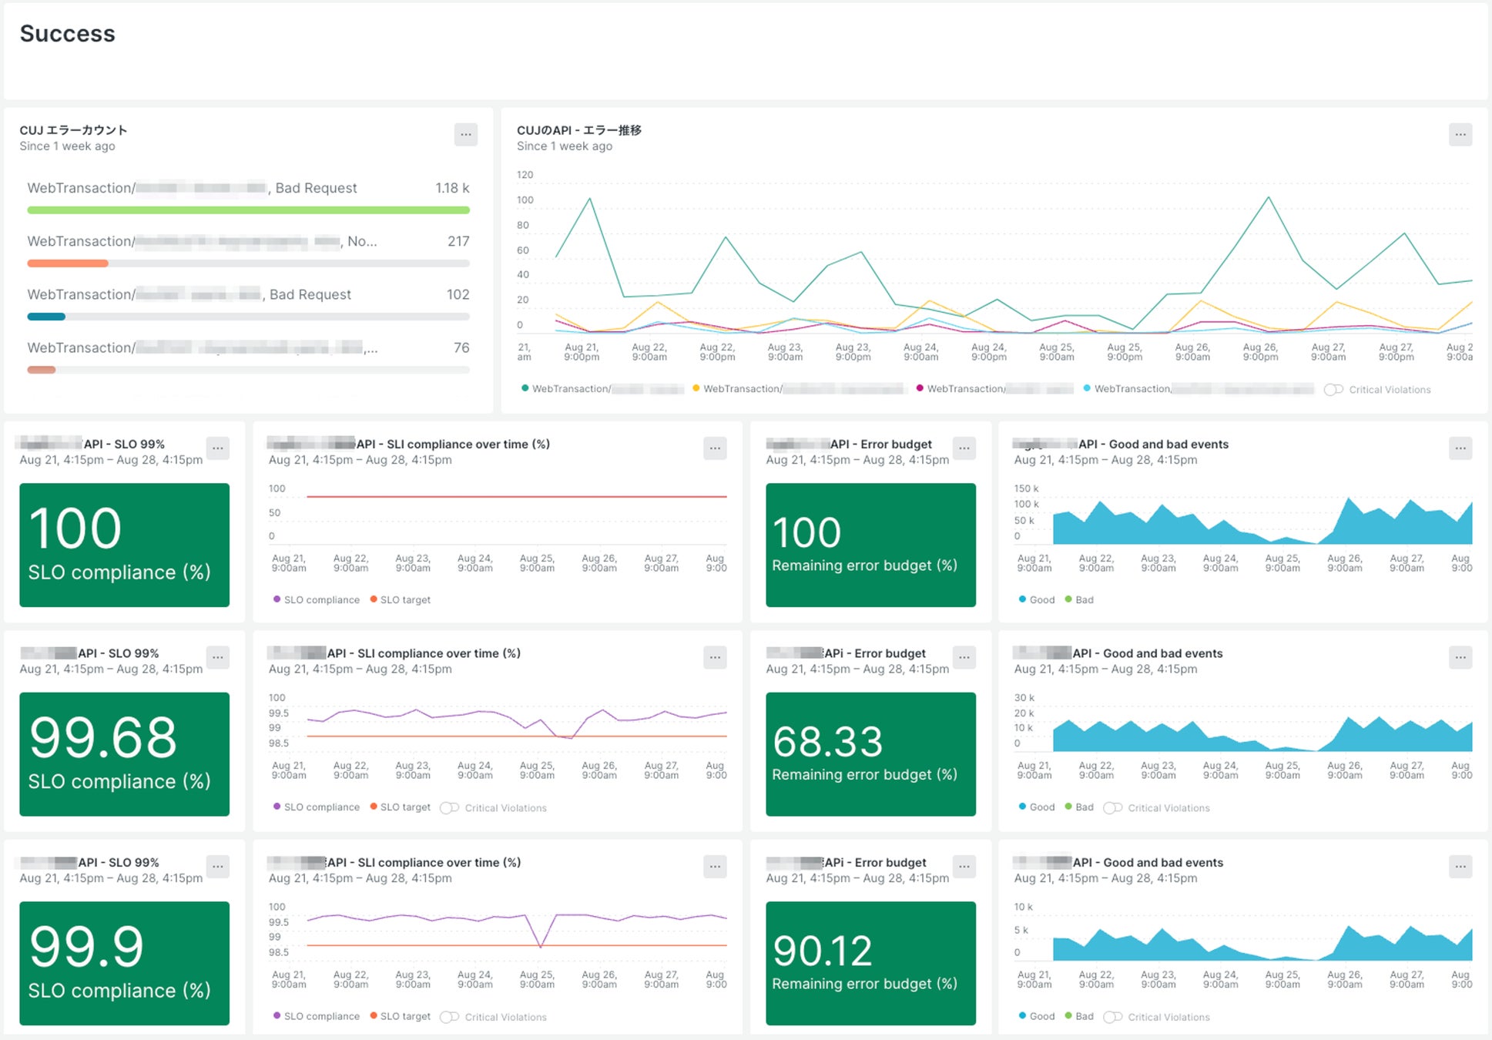Toggle Critical Violations on CUJ error trend chart

click(x=1333, y=390)
